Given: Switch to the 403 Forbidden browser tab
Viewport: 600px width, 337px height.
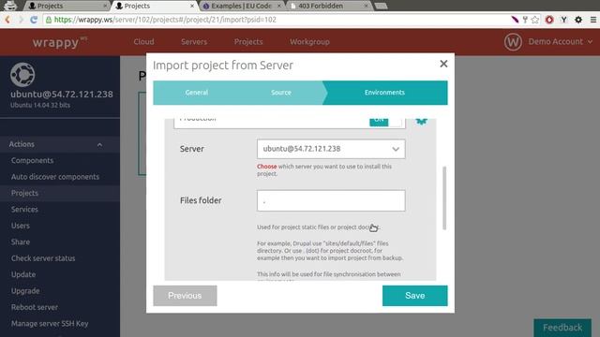Looking at the screenshot, I should 328,6.
